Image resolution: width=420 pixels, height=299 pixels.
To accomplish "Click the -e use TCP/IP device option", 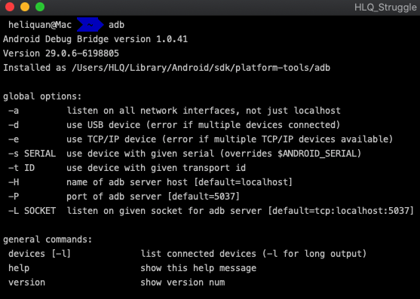I will pos(201,139).
